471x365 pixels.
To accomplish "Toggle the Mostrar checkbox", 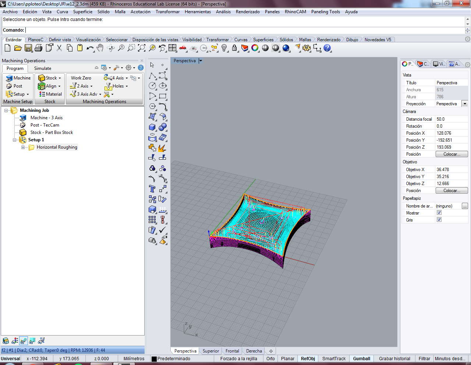I will tap(439, 213).
